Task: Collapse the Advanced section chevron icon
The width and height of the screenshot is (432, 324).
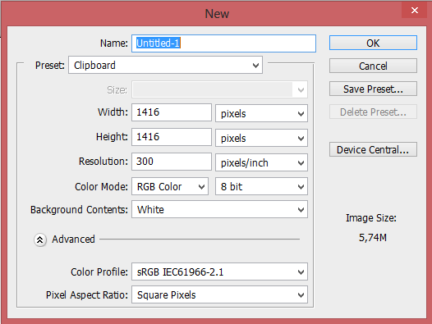Action: point(40,240)
